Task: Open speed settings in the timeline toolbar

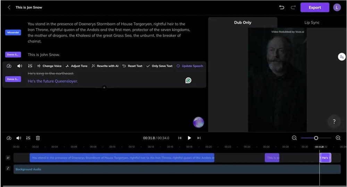Action: click(x=9, y=138)
